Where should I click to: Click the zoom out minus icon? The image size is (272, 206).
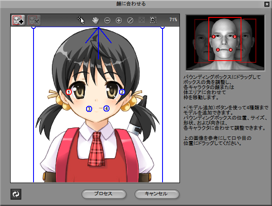[x=107, y=20]
